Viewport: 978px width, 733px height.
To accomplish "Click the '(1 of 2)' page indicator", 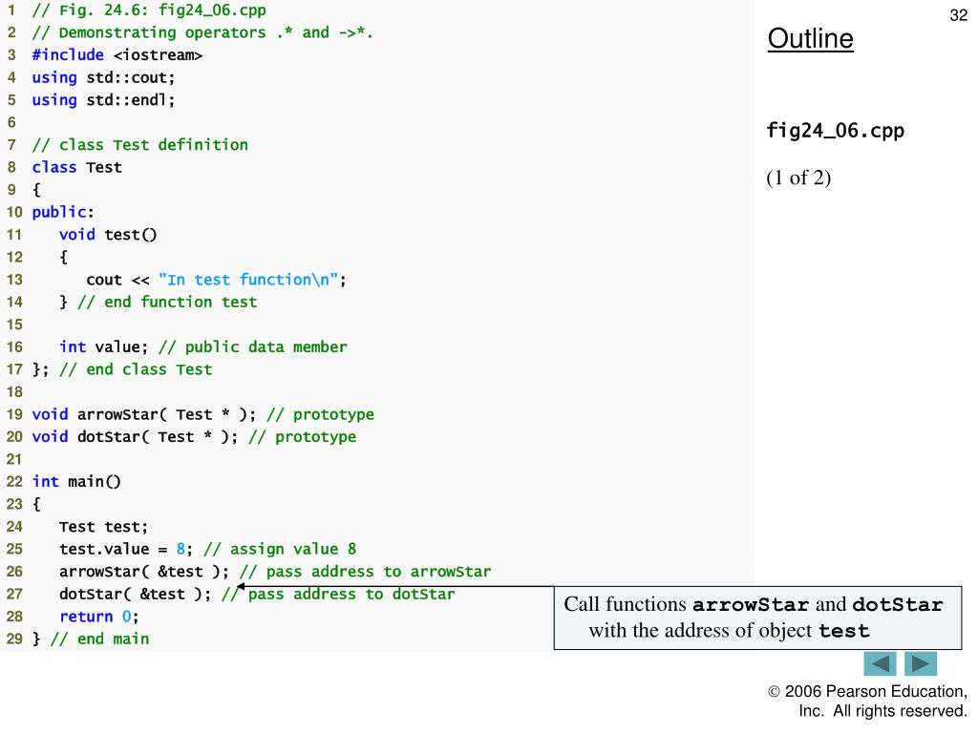I will [x=798, y=178].
